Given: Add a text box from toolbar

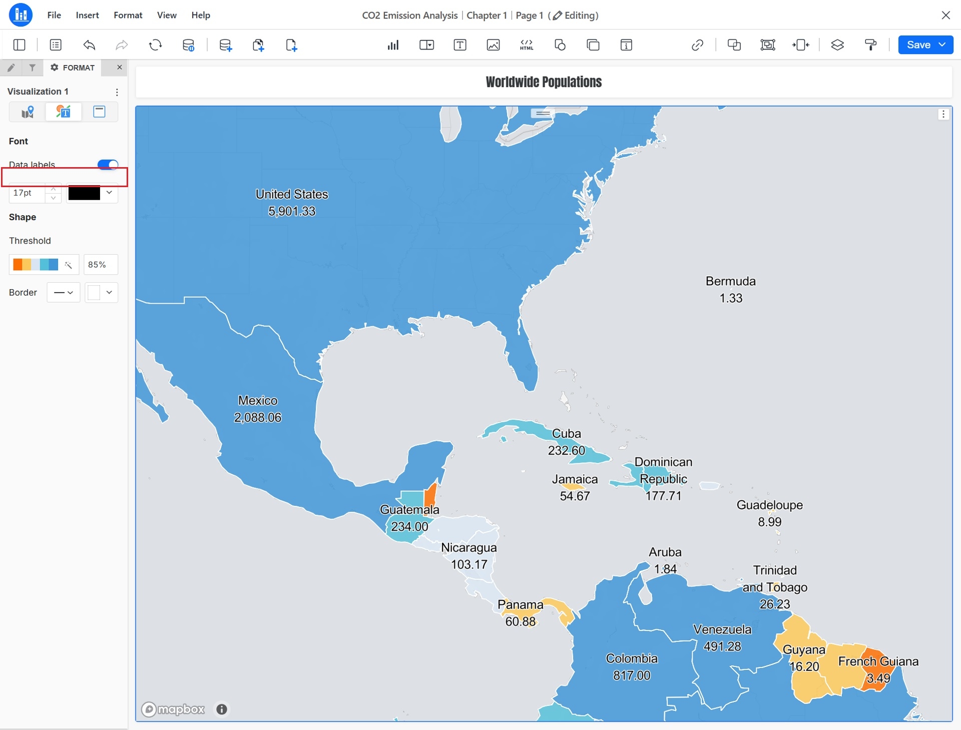Looking at the screenshot, I should tap(459, 45).
